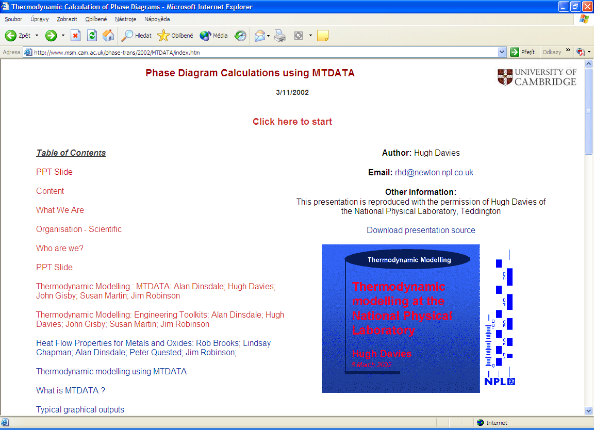Click the green Back arrow button
The image size is (594, 430).
11,36
